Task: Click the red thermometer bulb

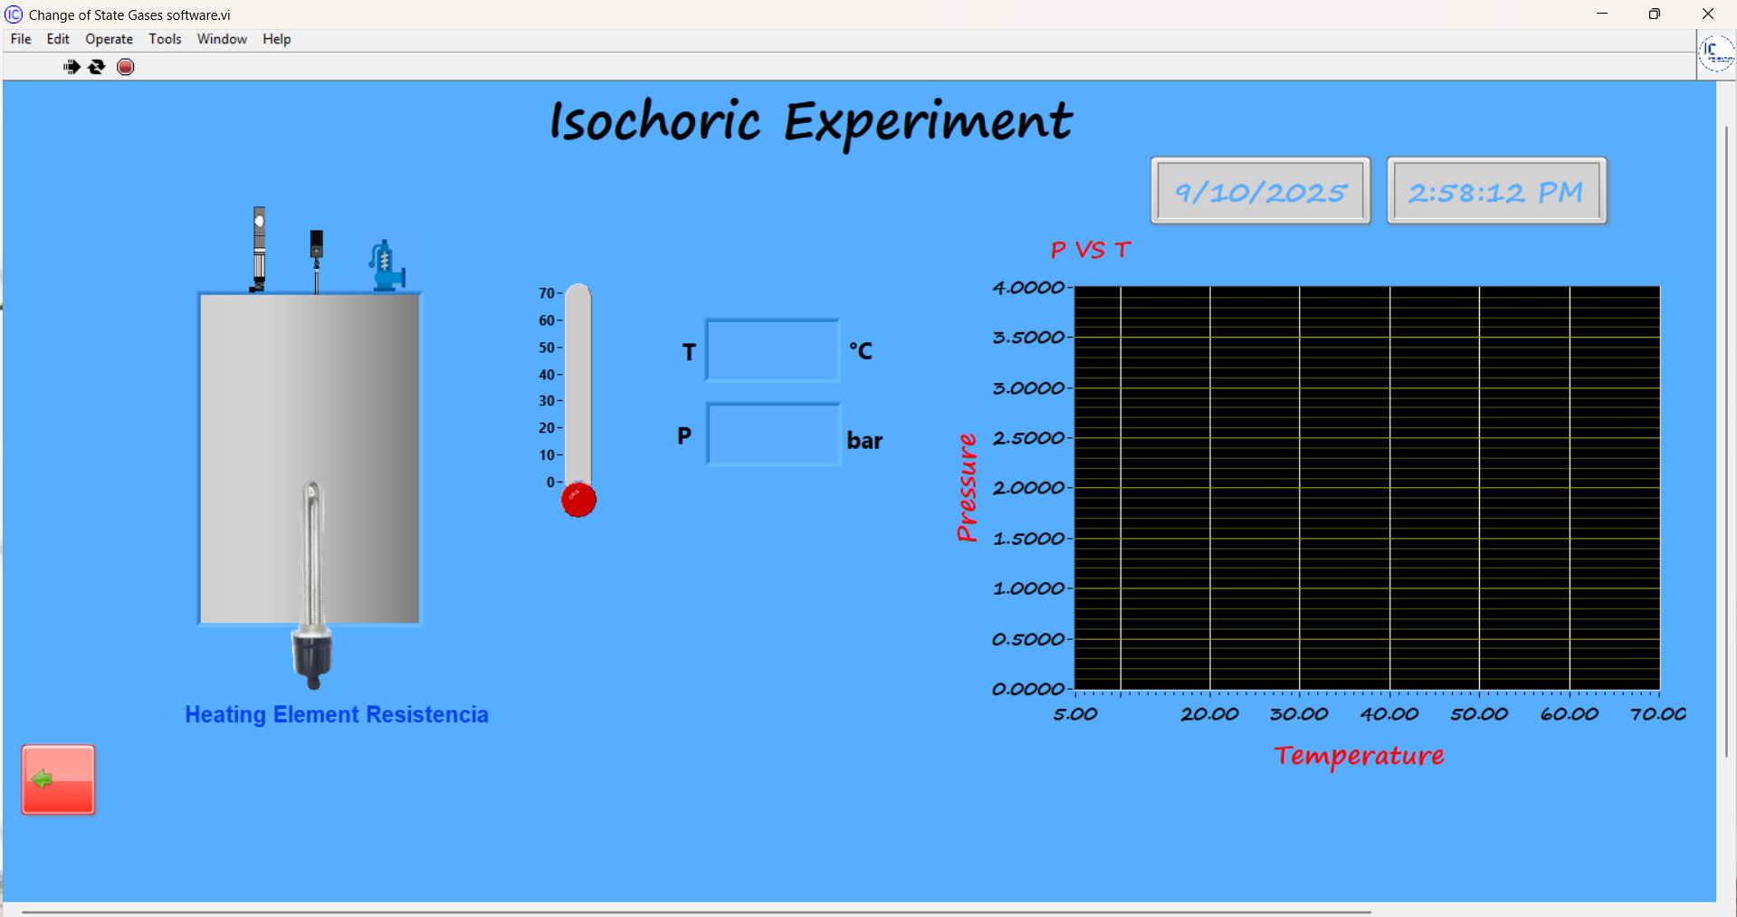Action: [578, 500]
